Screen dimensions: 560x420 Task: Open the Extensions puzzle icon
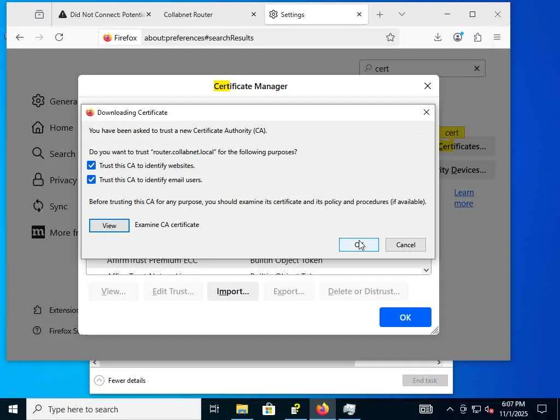477,37
